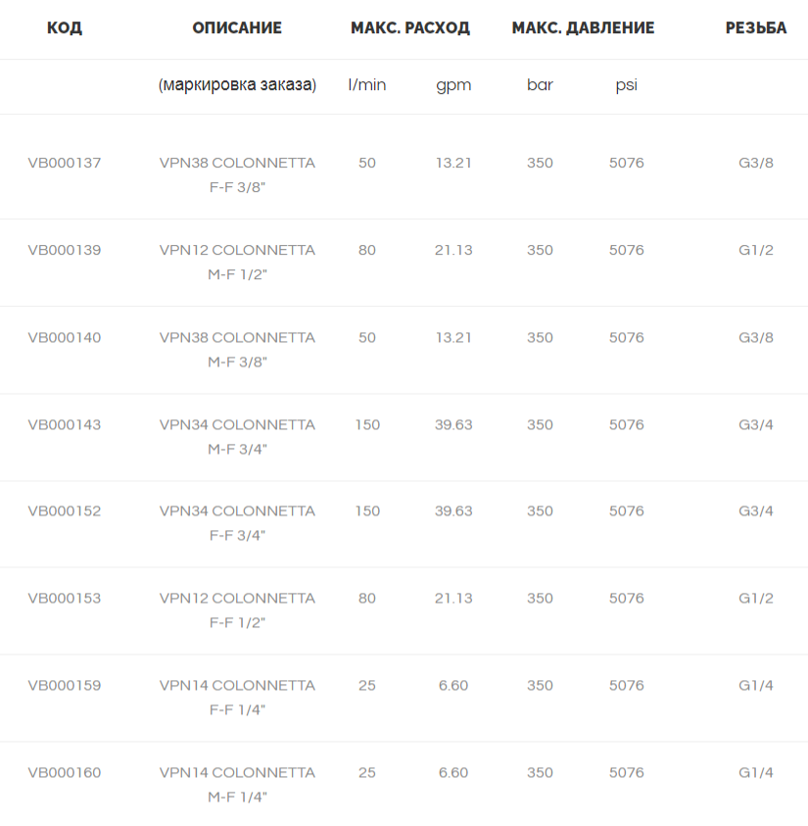Click the МАКС. ДАВЛЕНИЕ column header
The width and height of the screenshot is (808, 826).
pyautogui.click(x=584, y=27)
